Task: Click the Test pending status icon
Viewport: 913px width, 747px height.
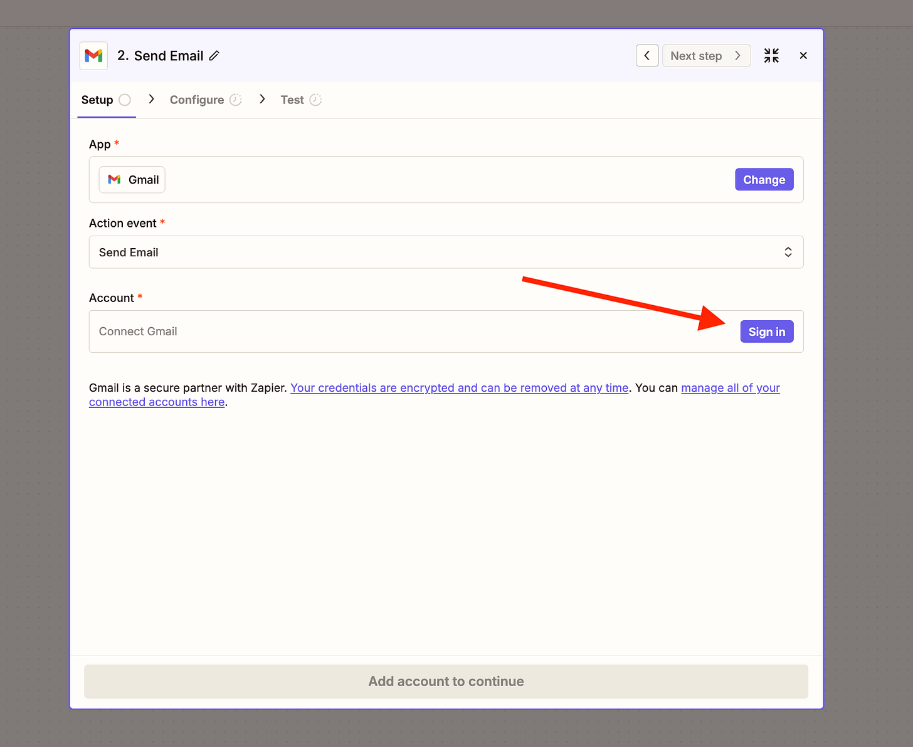Action: point(315,100)
